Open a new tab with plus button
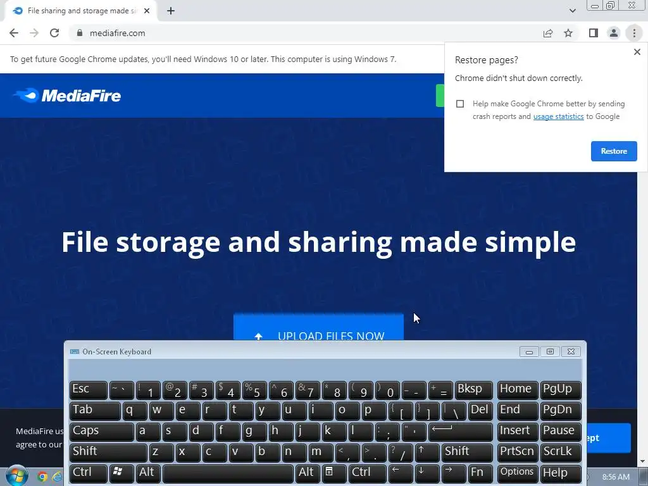 tap(171, 11)
